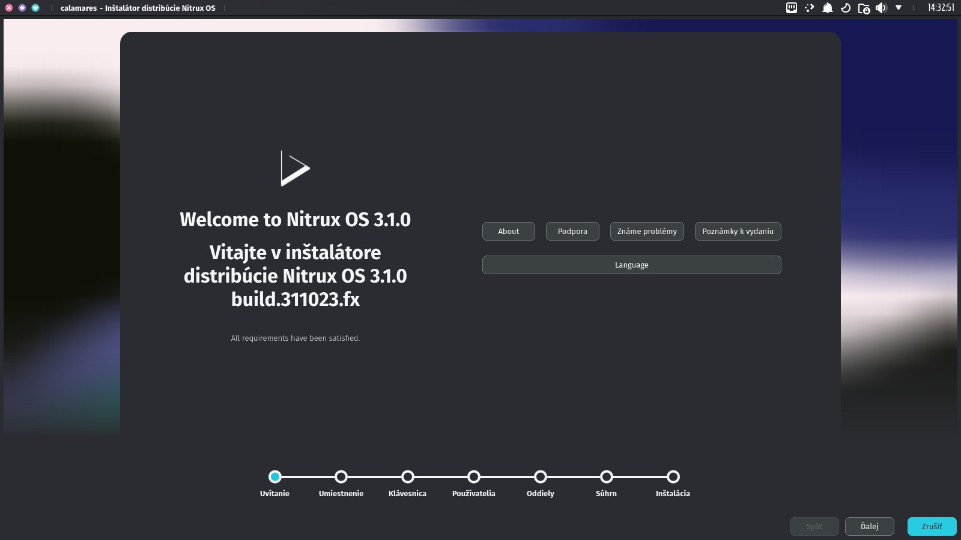Viewport: 961px width, 540px height.
Task: Open Známe problémy known issues
Action: (647, 231)
